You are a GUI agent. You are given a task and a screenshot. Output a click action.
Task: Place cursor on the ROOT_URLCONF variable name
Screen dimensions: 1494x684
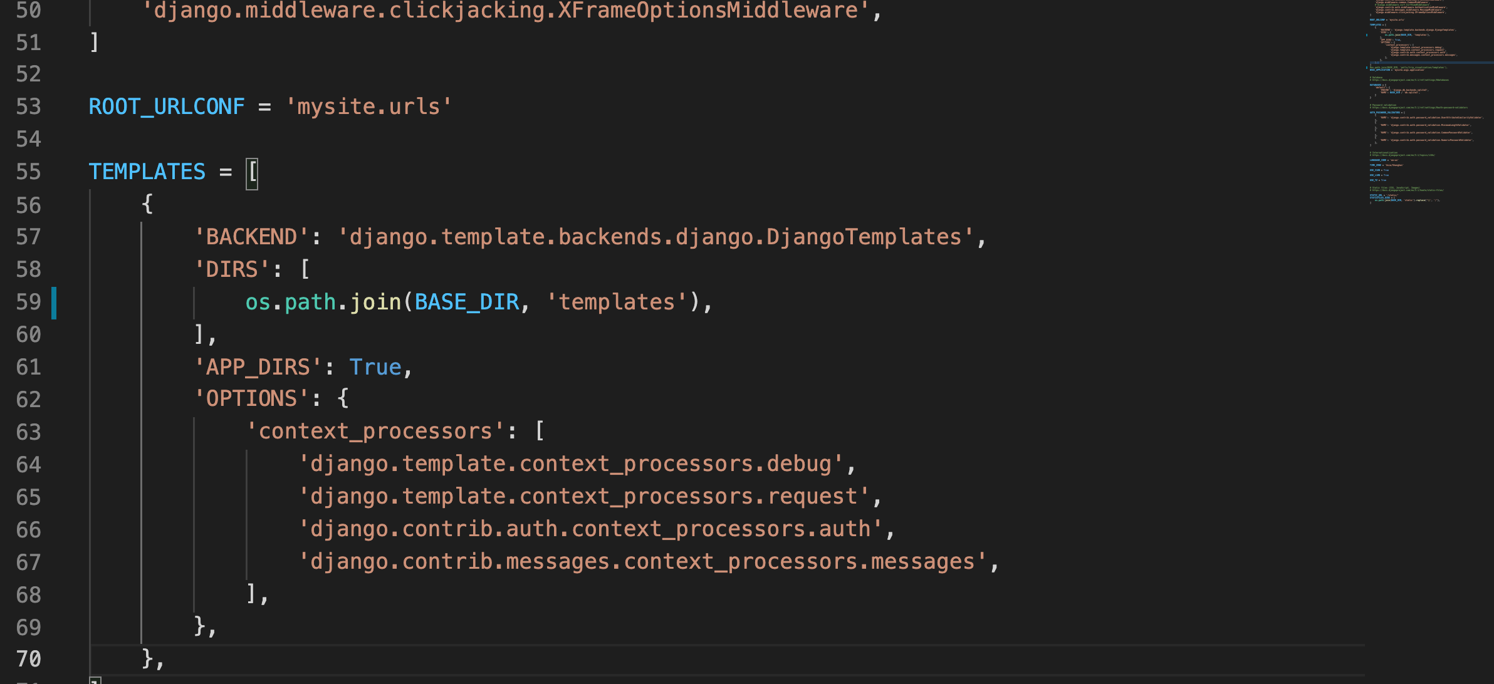coord(166,106)
